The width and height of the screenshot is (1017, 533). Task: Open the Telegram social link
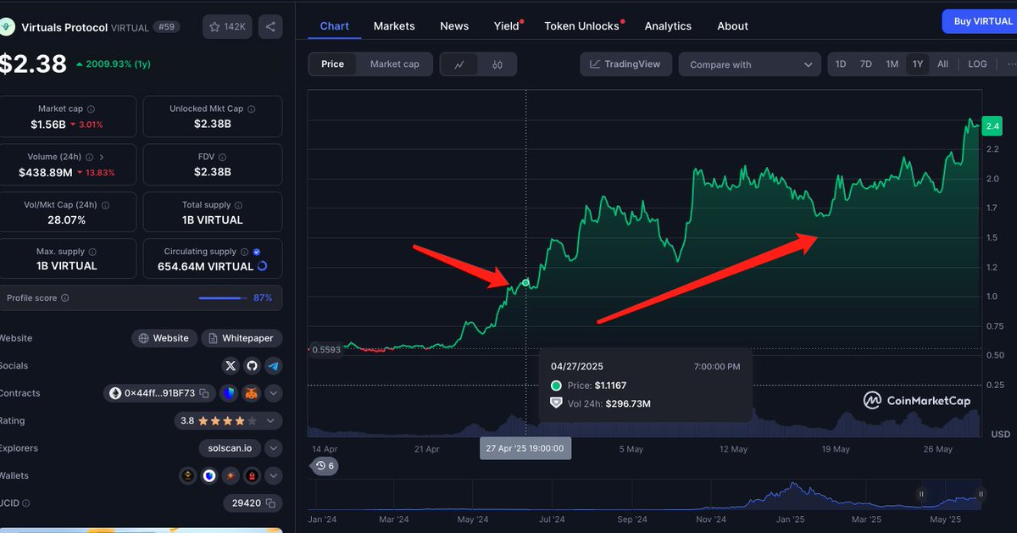[x=273, y=366]
